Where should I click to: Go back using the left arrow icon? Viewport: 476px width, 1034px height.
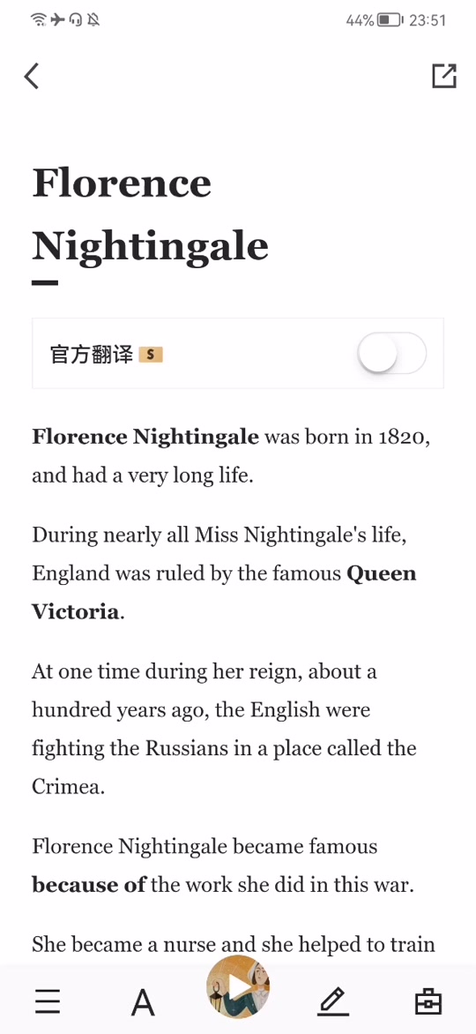pos(32,76)
